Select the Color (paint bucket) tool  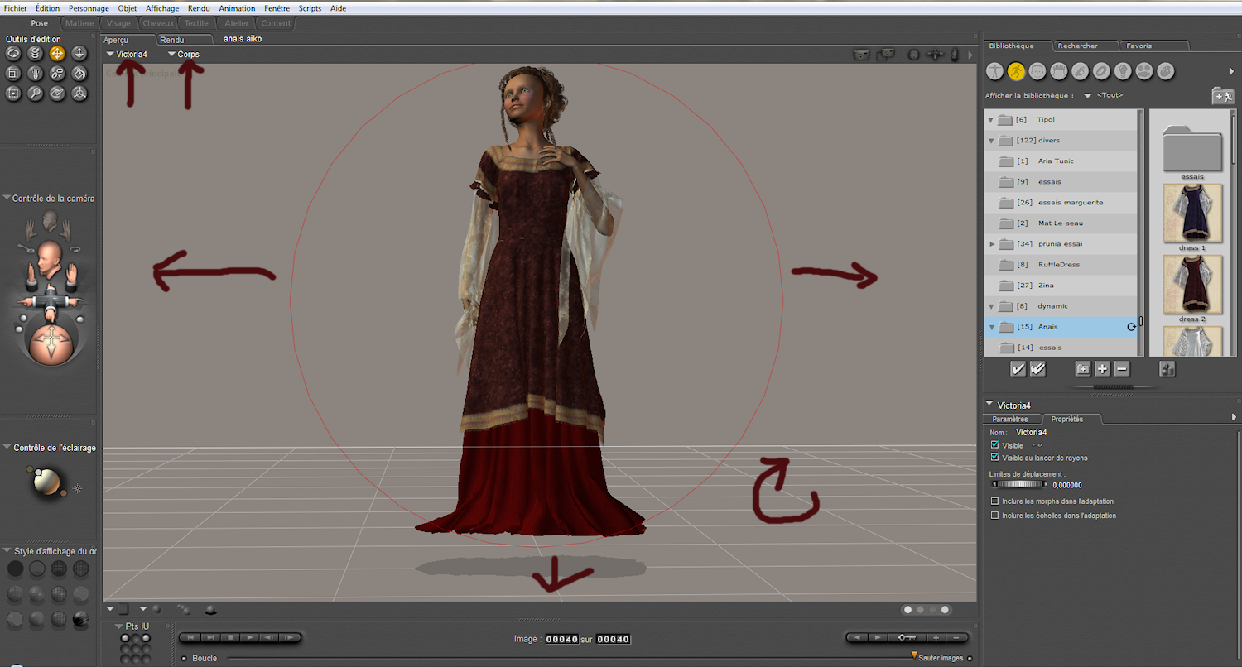(x=79, y=73)
